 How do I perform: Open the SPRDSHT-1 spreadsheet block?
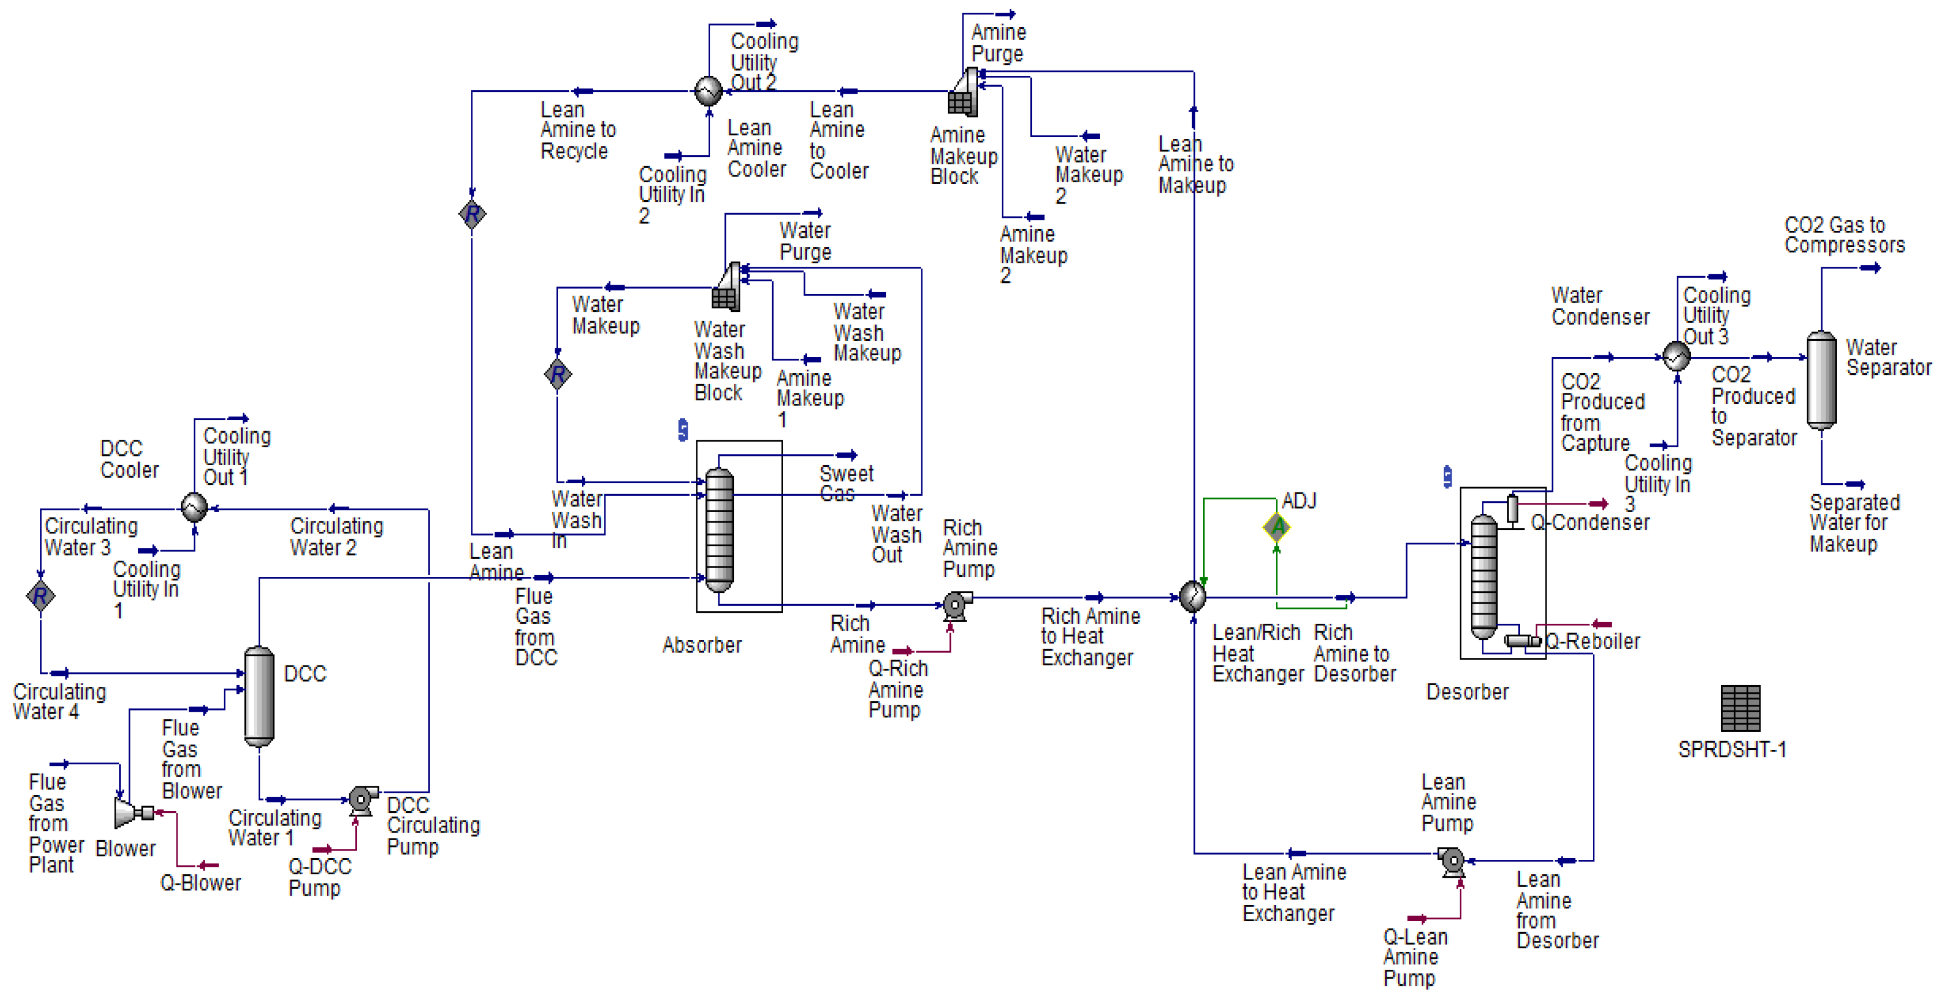tap(1740, 708)
